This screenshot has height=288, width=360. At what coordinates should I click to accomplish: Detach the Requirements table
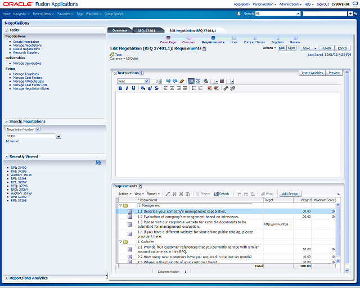pyautogui.click(x=222, y=194)
